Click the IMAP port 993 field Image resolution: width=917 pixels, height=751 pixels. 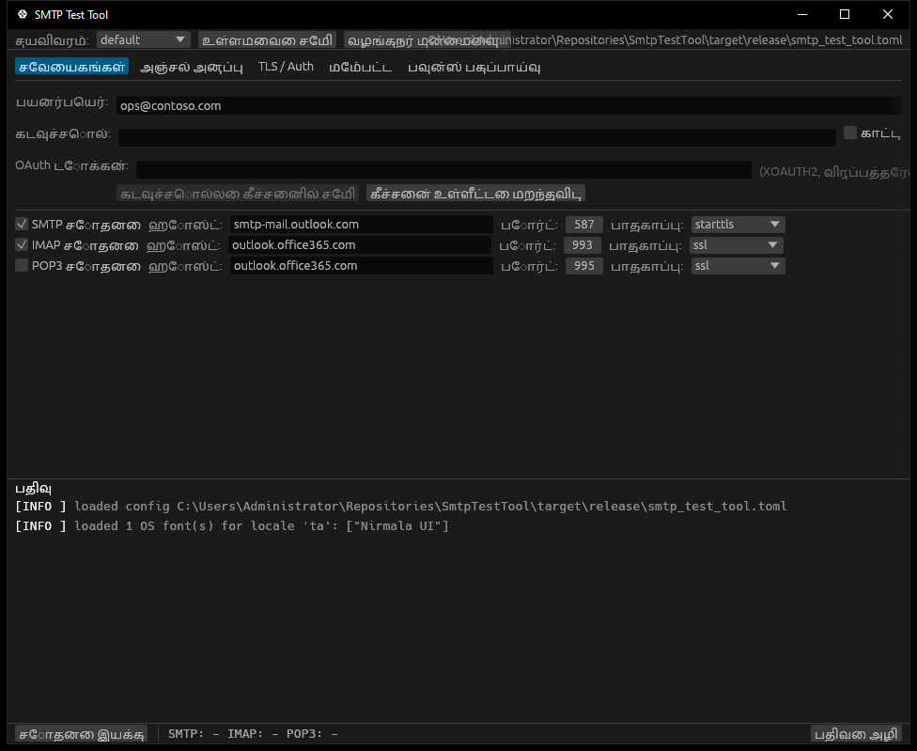point(583,245)
